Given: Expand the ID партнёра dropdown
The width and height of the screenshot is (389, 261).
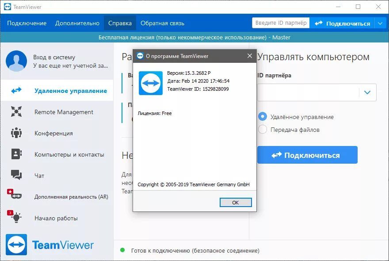Looking at the screenshot, I should tap(366, 92).
